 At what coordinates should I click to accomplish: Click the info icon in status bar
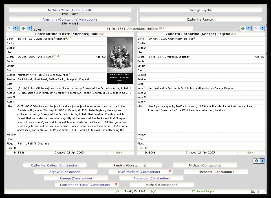point(258,192)
